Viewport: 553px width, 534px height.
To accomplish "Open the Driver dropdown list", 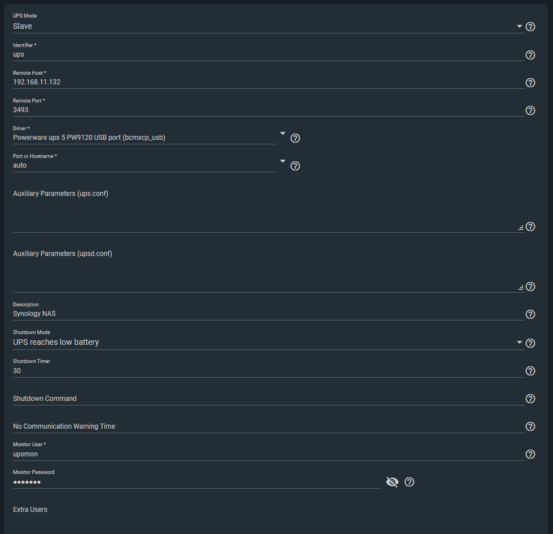I will [x=149, y=138].
